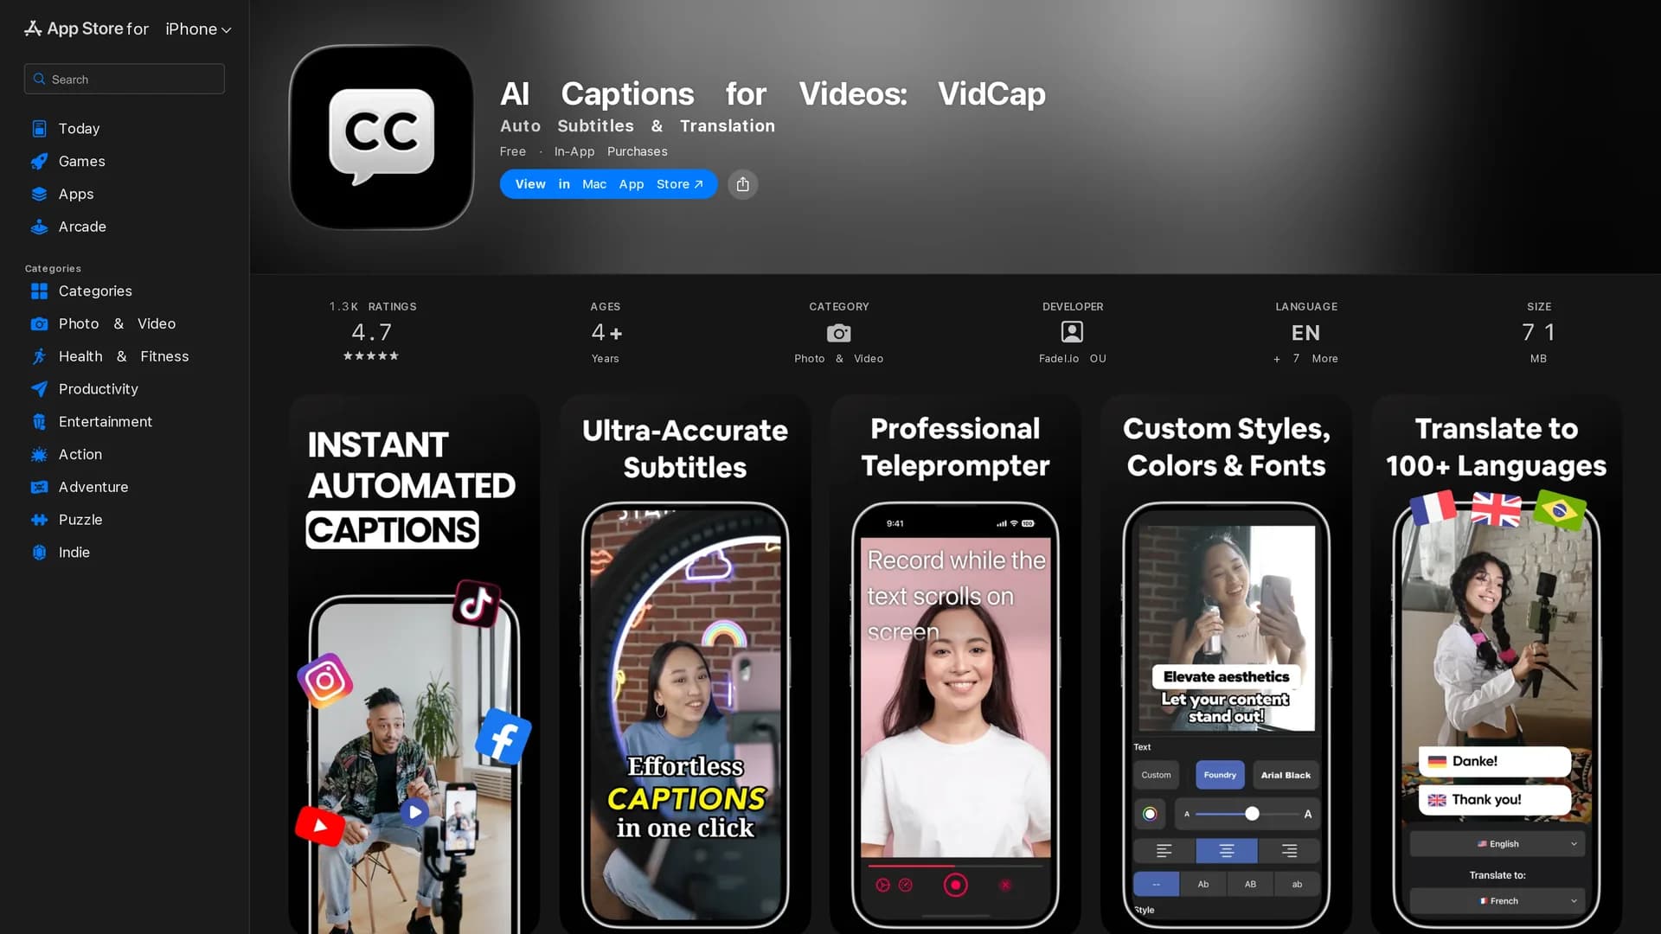
Task: Open the iPhone platform dropdown
Action: [198, 29]
